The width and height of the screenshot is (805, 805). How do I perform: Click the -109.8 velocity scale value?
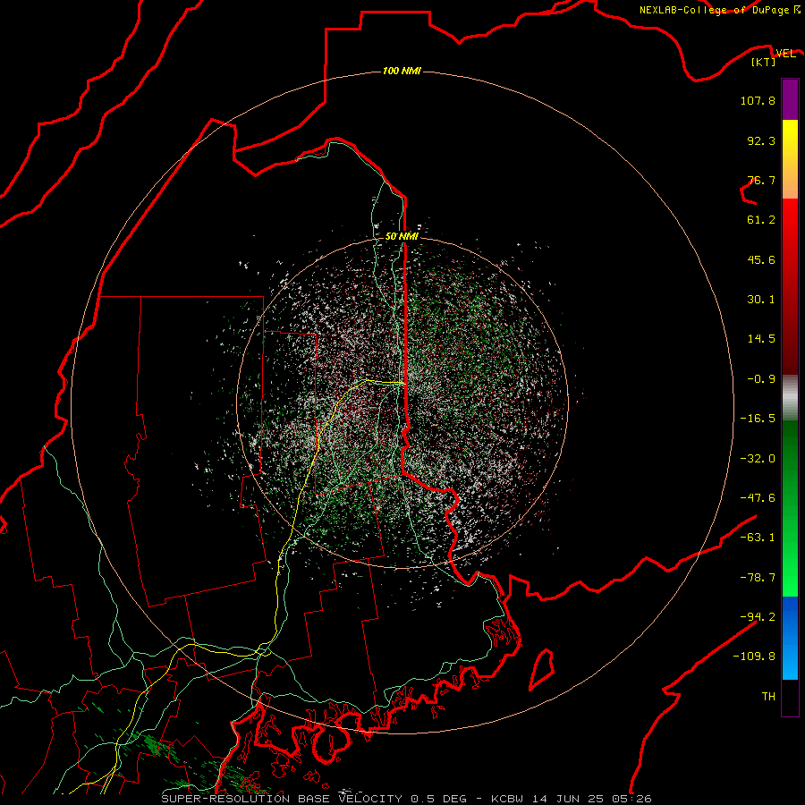tap(755, 657)
